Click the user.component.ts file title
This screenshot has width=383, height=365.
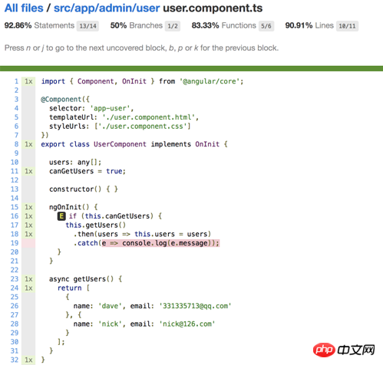coord(213,8)
